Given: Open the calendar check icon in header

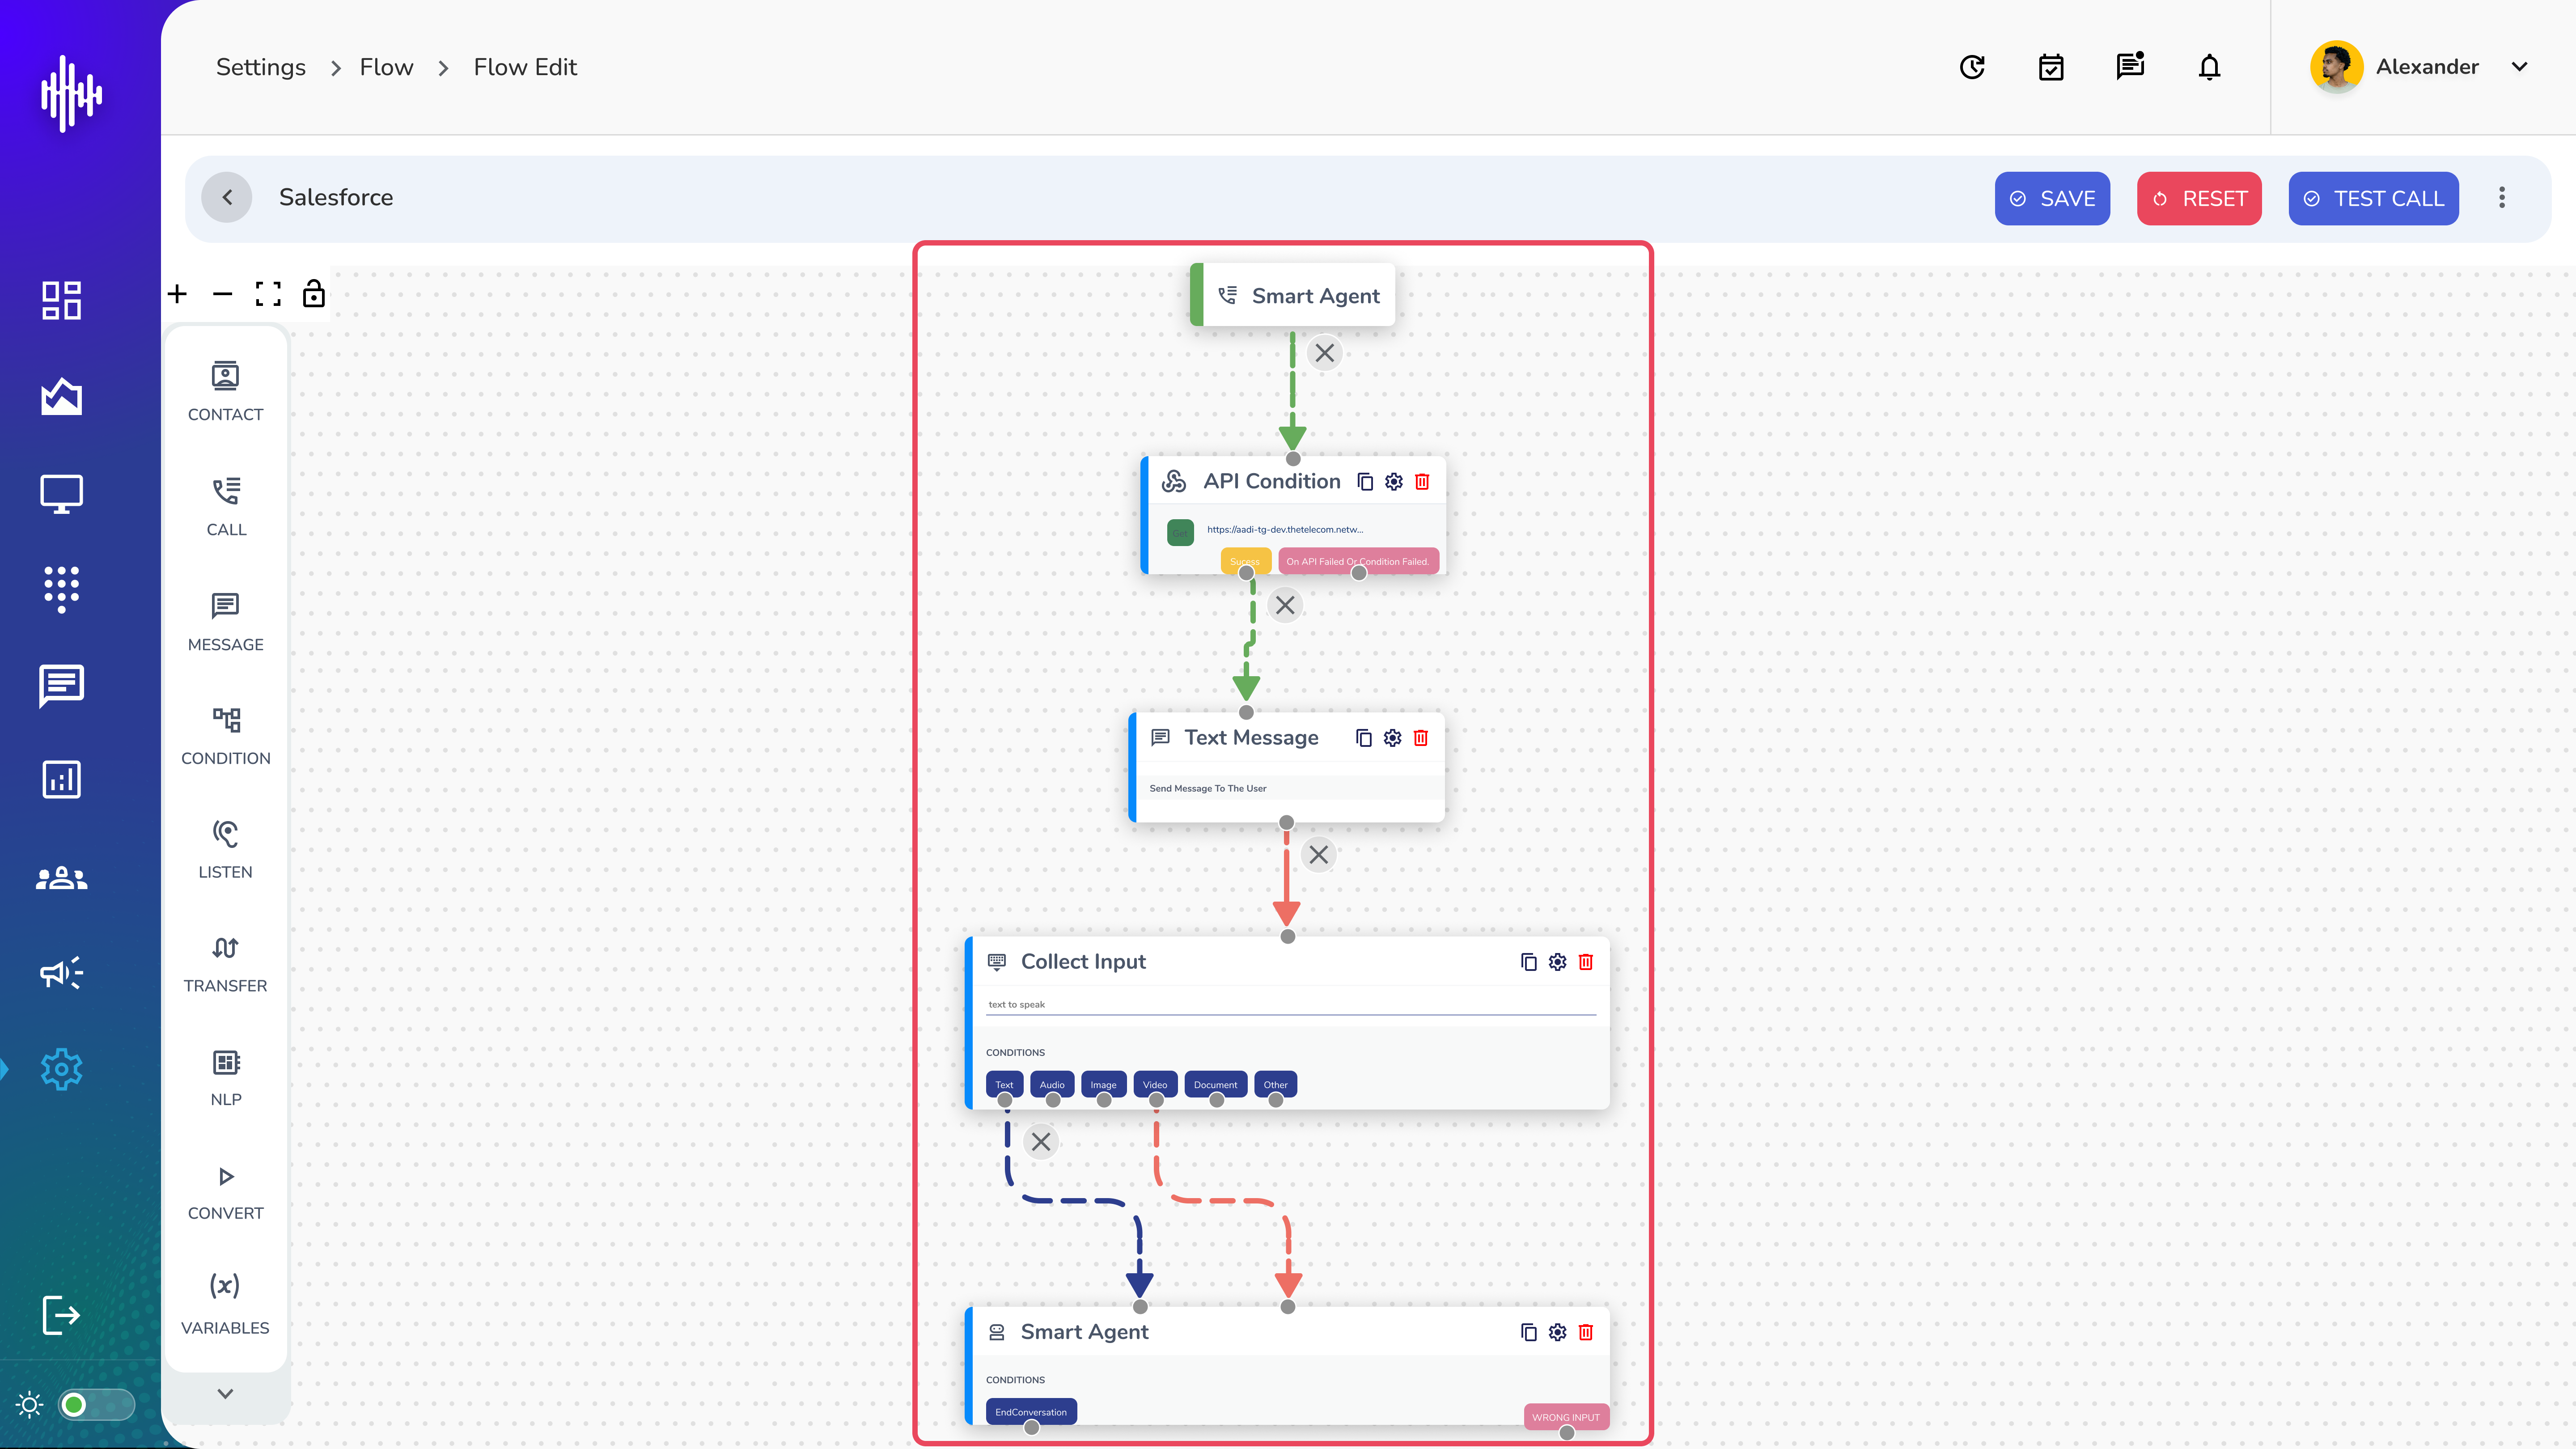Looking at the screenshot, I should pos(2051,67).
